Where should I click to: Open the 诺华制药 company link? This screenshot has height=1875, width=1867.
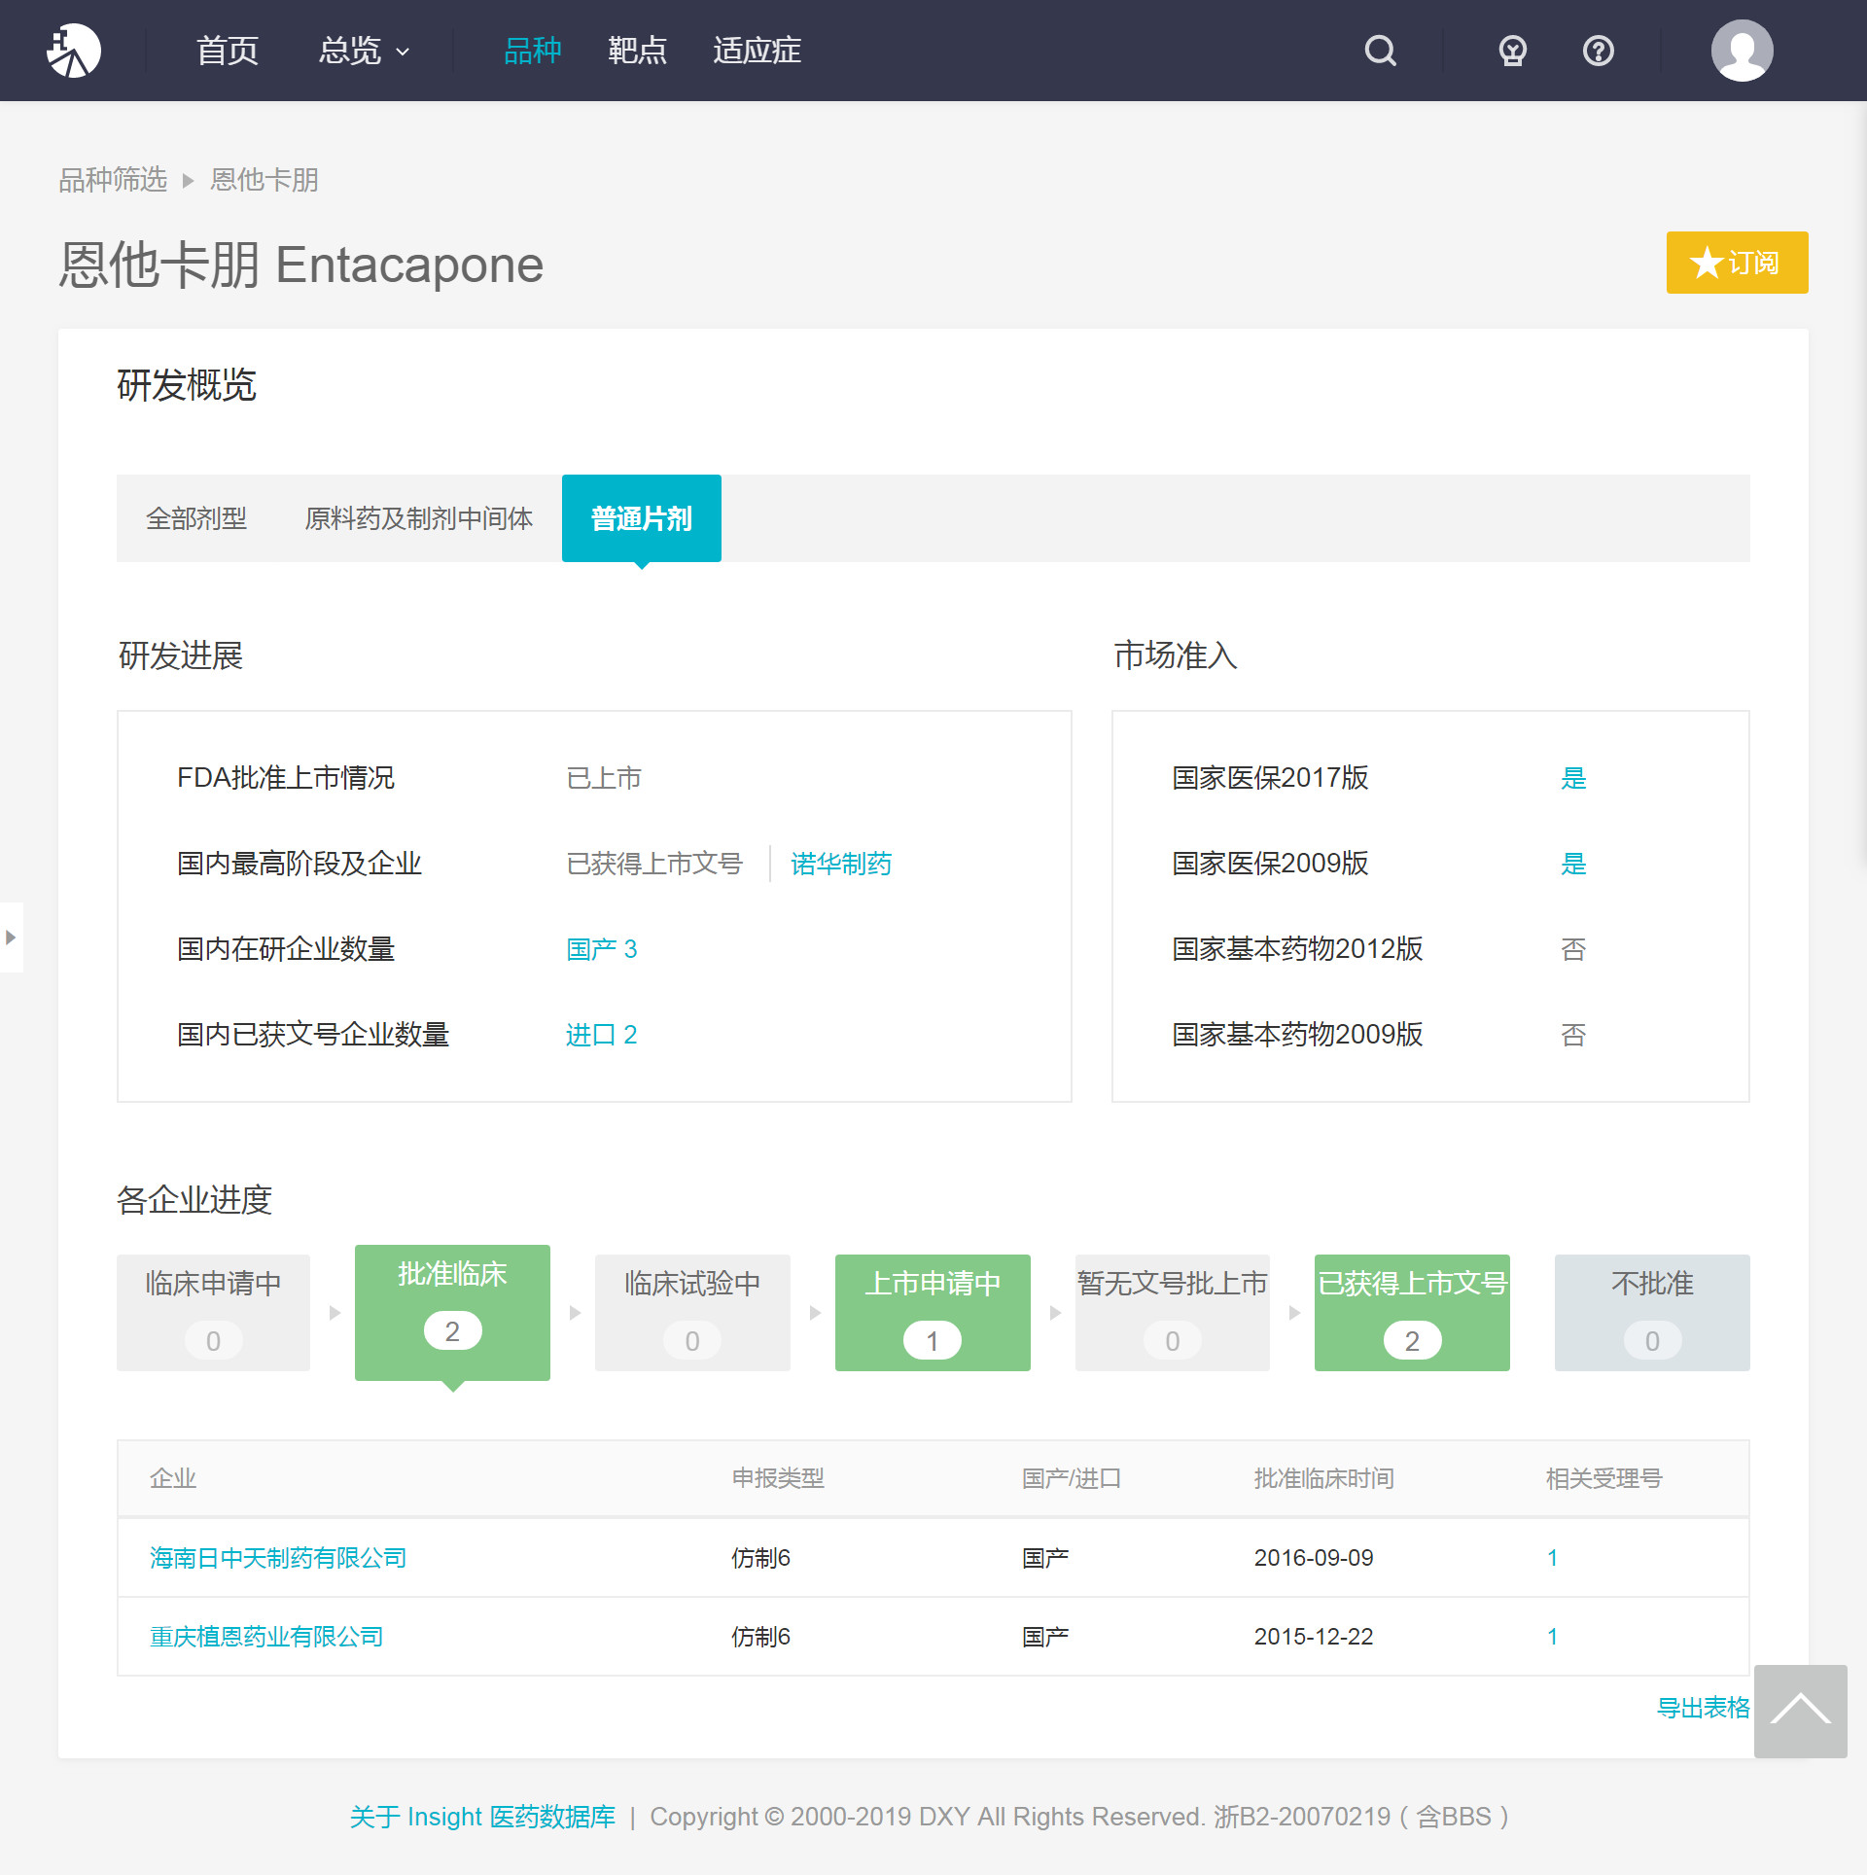coord(841,864)
